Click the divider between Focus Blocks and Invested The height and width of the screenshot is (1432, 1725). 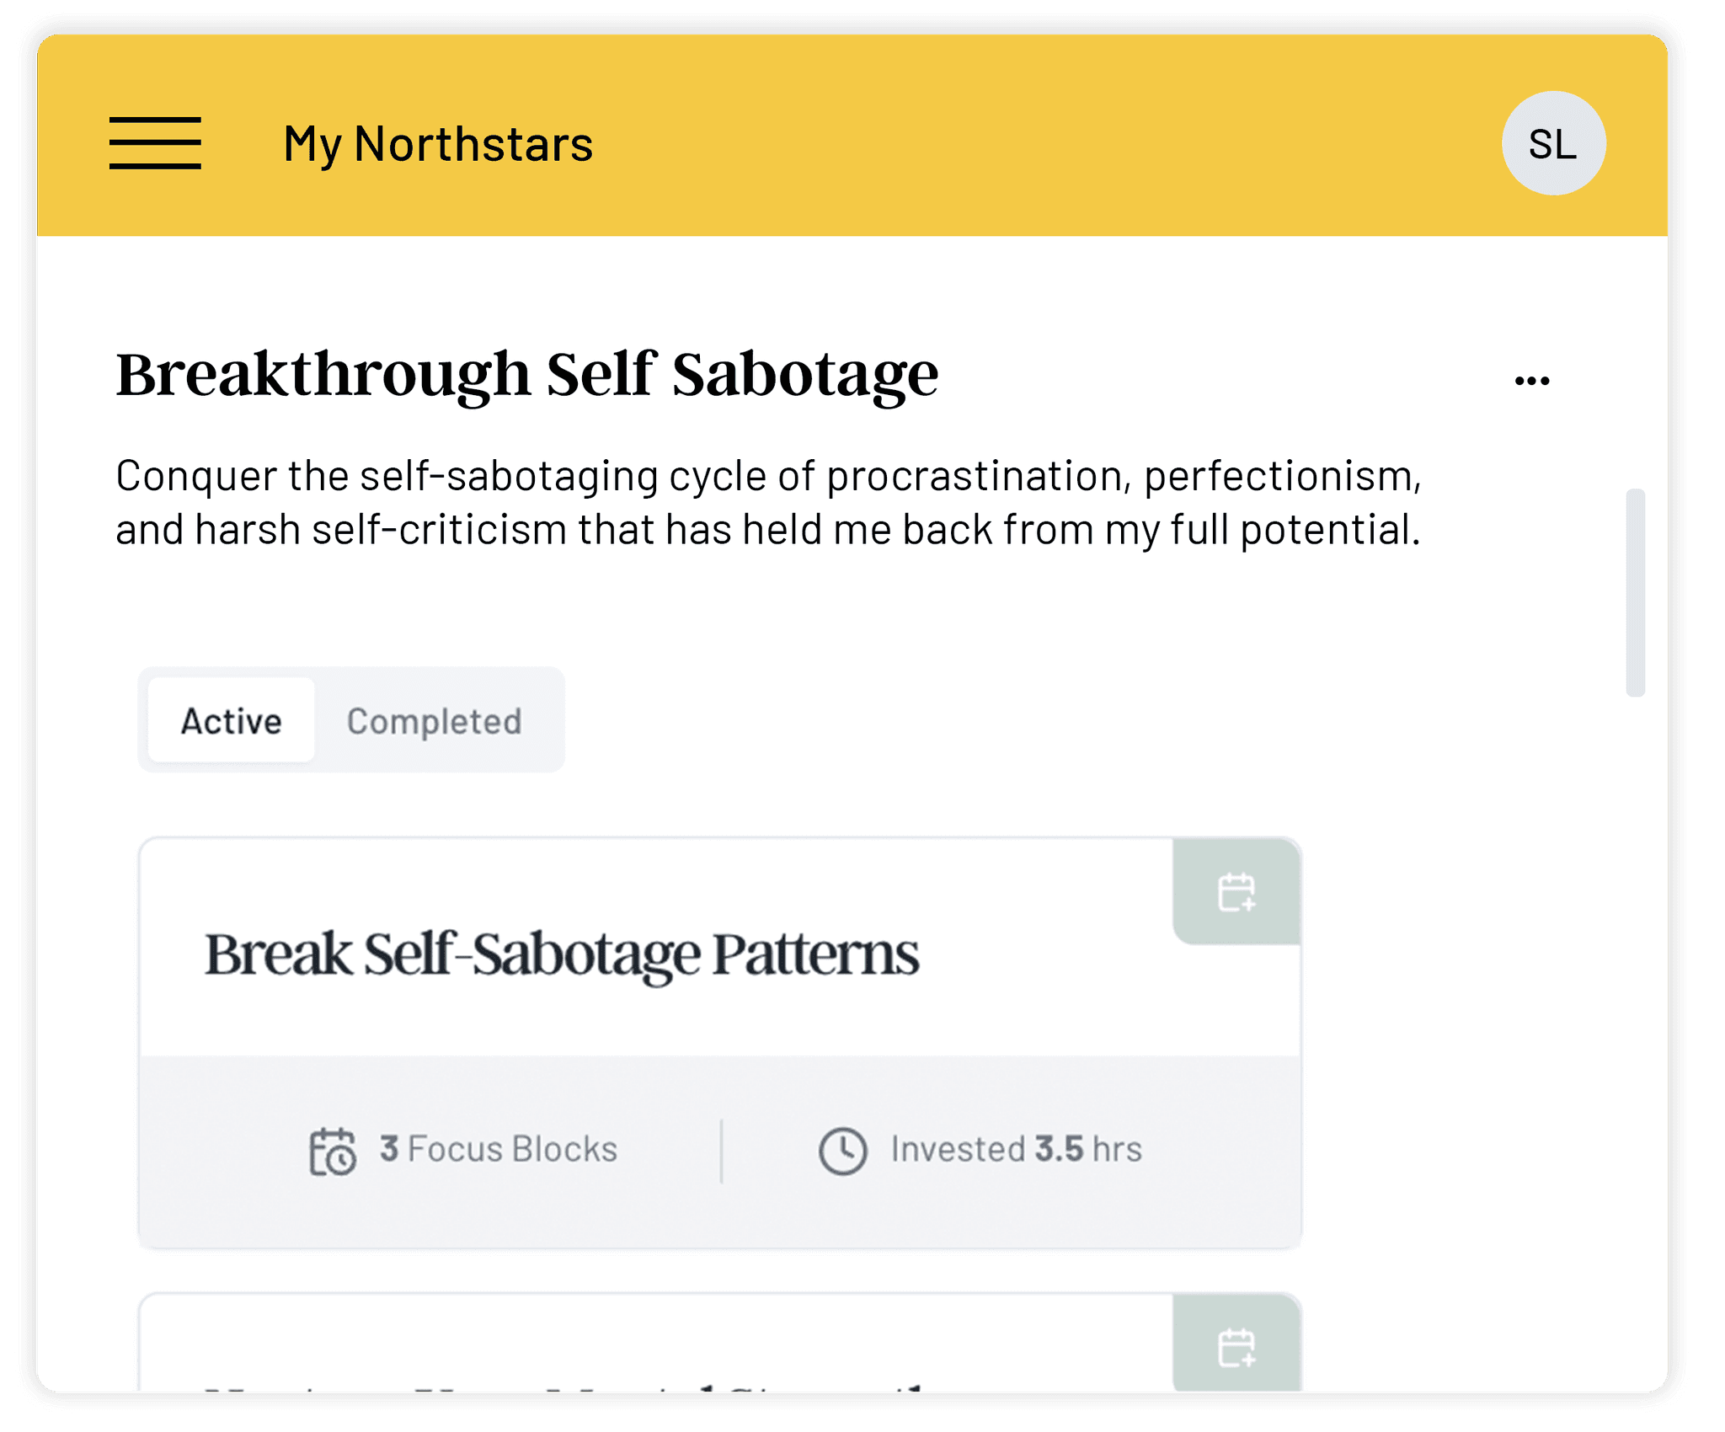[722, 1151]
